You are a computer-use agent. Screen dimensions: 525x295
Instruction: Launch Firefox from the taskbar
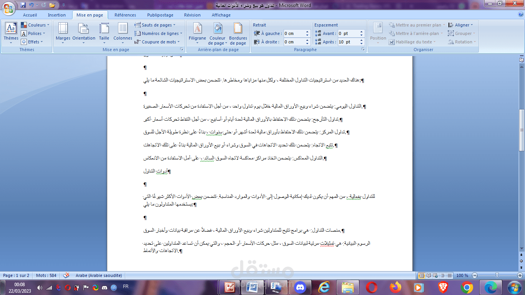(395, 287)
